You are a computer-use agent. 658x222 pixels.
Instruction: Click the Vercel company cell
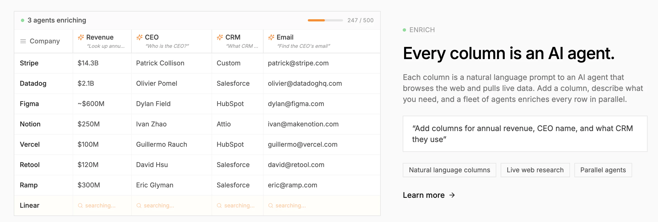[x=43, y=145]
